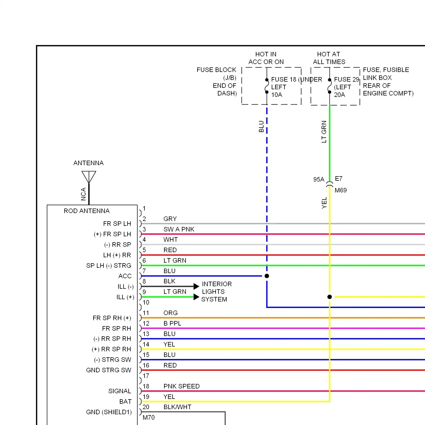The image size is (425, 425).
Task: Click the GRY wire label at pin 2
Action: [x=170, y=219]
